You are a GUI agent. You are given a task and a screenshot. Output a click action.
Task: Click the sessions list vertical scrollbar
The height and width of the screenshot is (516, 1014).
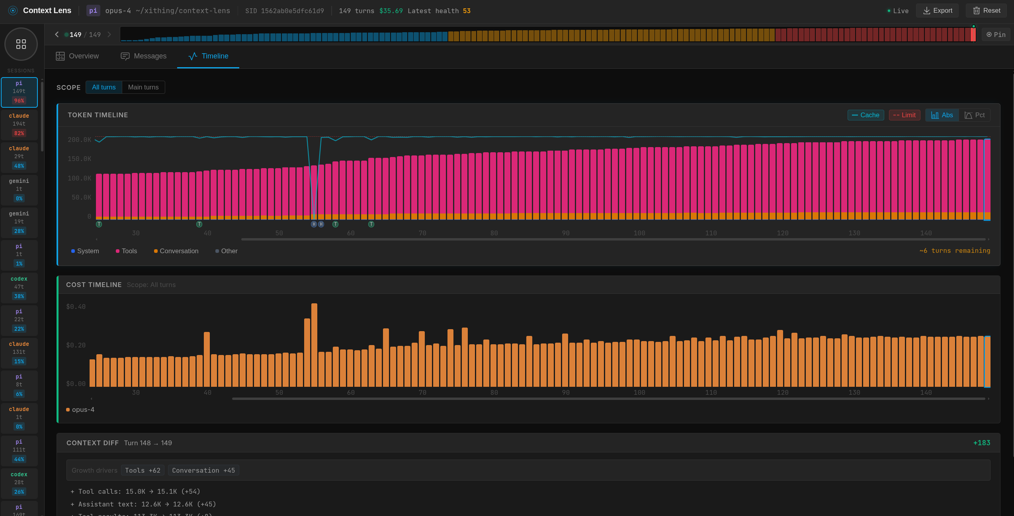click(x=42, y=116)
